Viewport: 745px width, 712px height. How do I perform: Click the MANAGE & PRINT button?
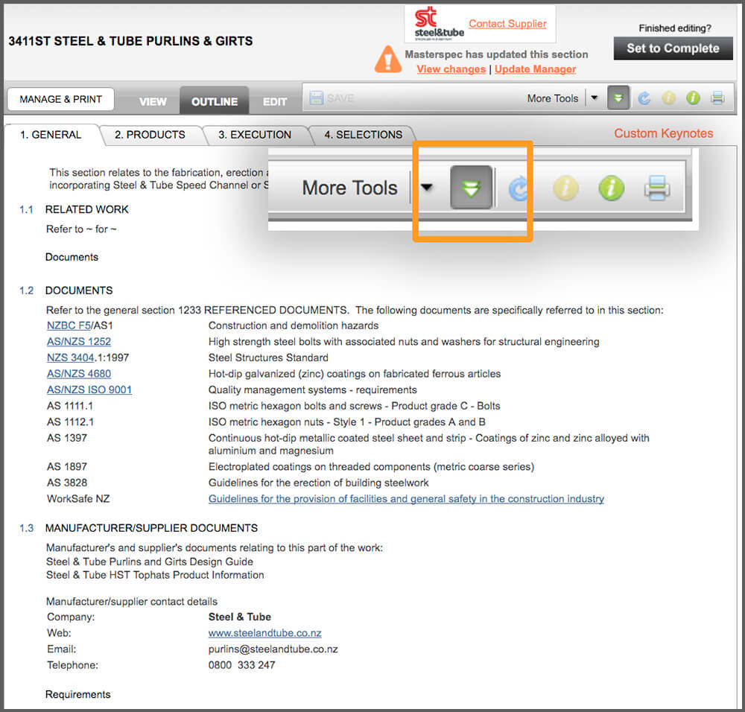(x=61, y=99)
